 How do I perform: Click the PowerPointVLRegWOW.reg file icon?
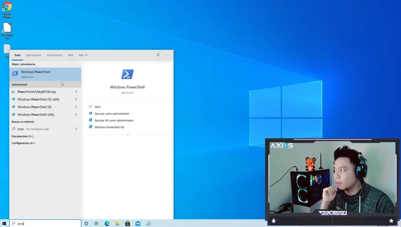click(x=13, y=91)
